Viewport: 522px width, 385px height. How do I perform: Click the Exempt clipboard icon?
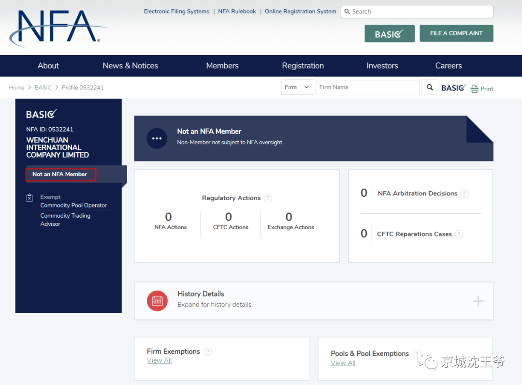[x=29, y=198]
